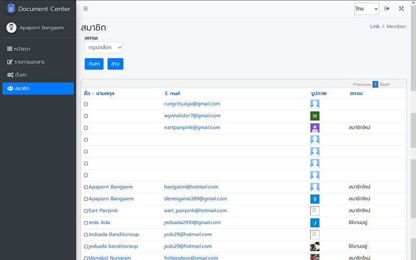This screenshot has height=260, width=416.
Task: Select the checkbox for Jeds Ada
Action: click(86, 223)
